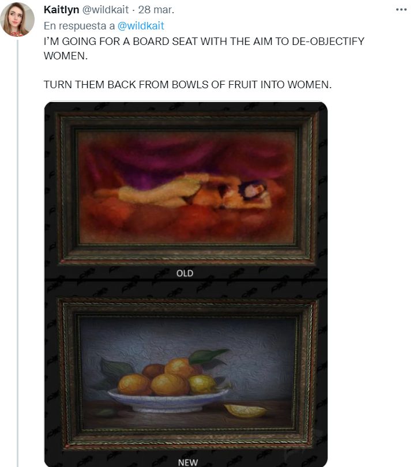Click the 'En respuesta a' reply label
The height and width of the screenshot is (467, 417).
79,26
